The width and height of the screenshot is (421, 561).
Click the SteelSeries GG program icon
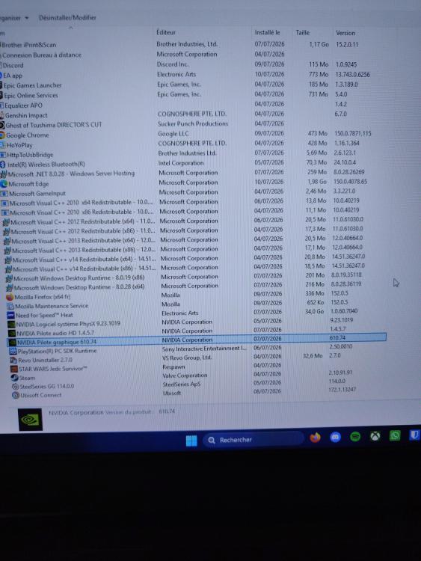tap(15, 387)
